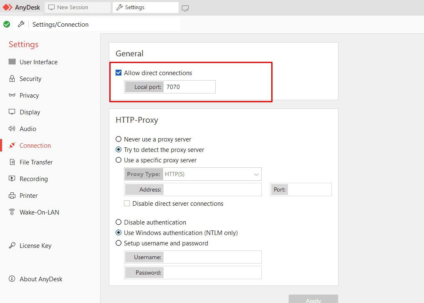Click the Recording play icon

tap(12, 179)
